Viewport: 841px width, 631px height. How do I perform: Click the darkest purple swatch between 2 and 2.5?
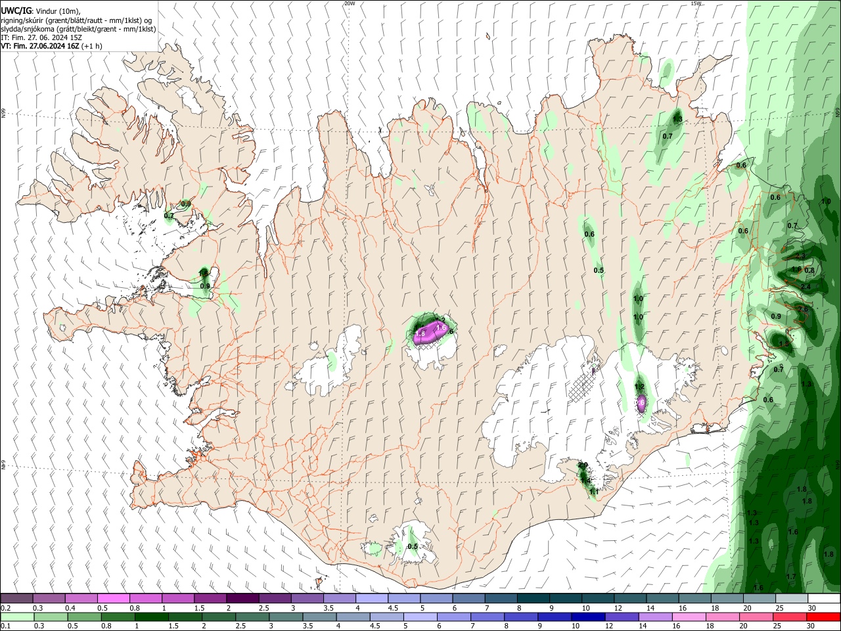tap(242, 598)
